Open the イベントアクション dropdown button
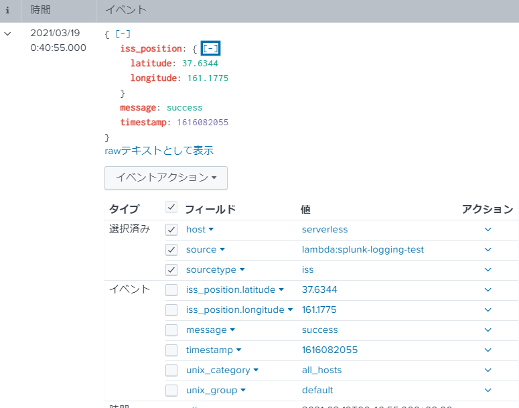This screenshot has height=408, width=519. [x=166, y=178]
